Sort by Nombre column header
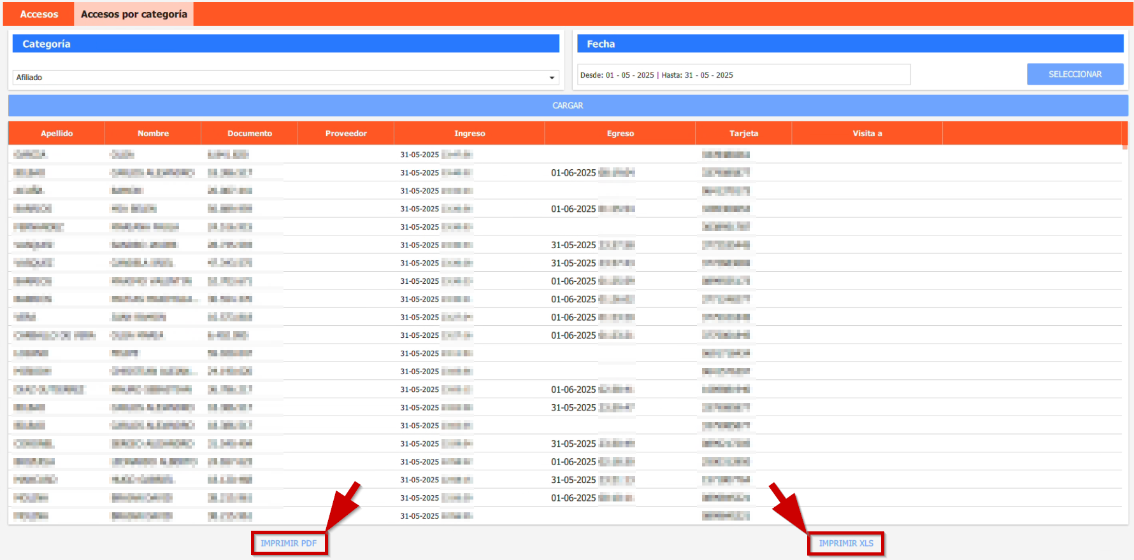1134x560 pixels. pos(153,134)
